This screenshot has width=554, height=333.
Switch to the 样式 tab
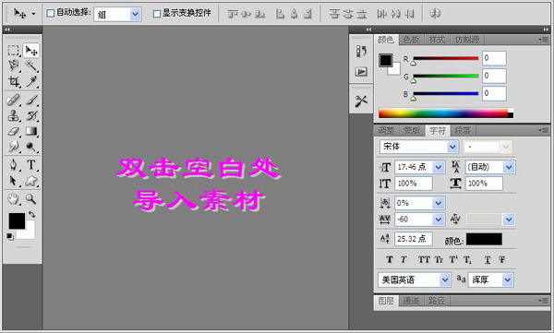[x=437, y=40]
